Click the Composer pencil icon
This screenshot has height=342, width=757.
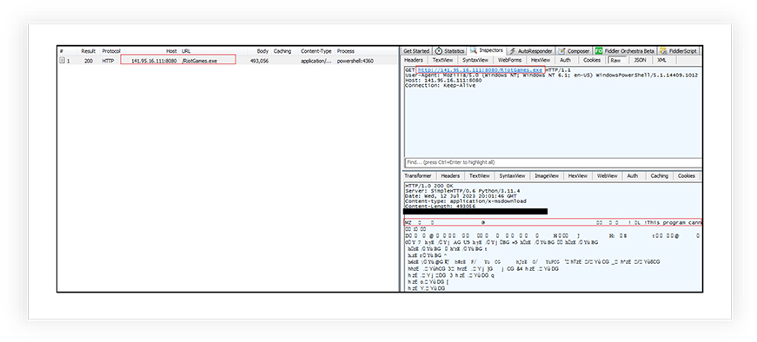point(562,50)
